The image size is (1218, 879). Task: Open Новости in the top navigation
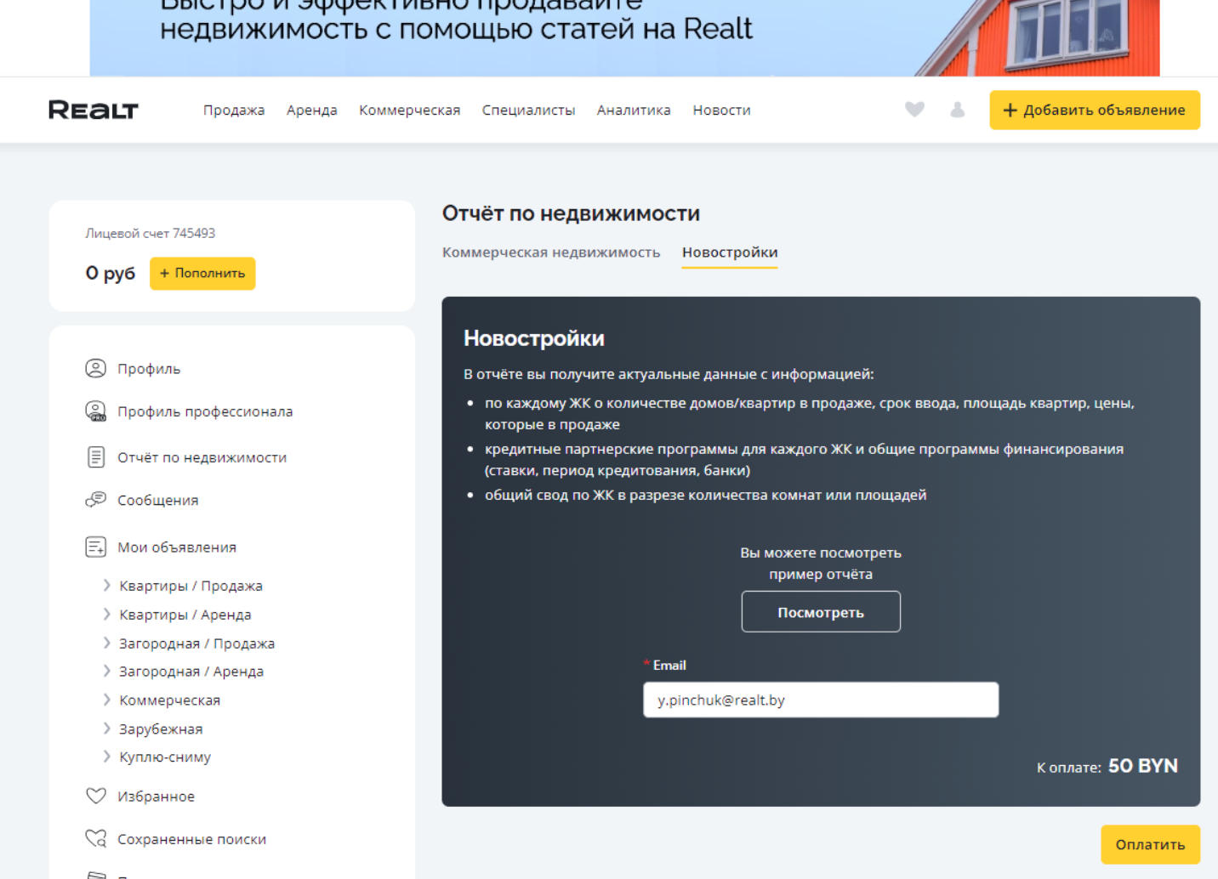[722, 110]
